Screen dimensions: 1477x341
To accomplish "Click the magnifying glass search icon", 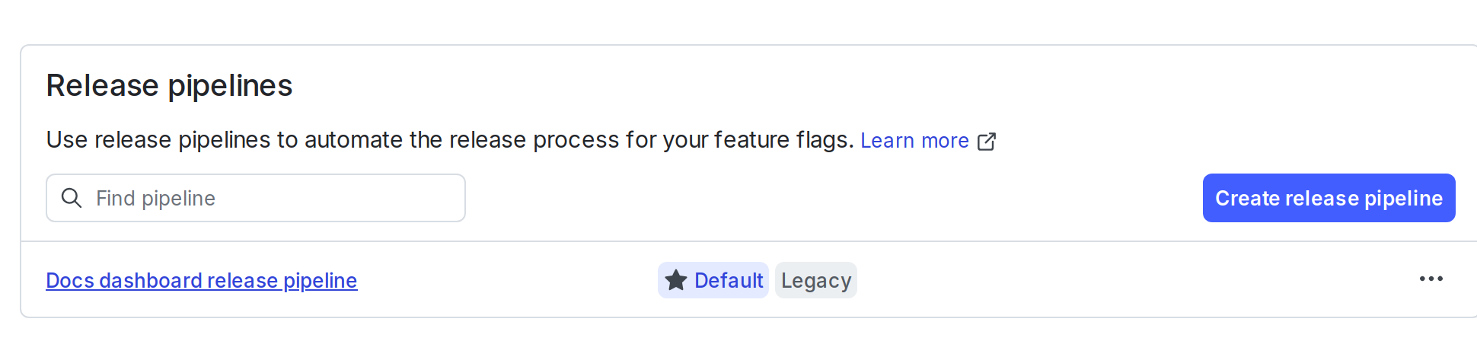I will [72, 198].
